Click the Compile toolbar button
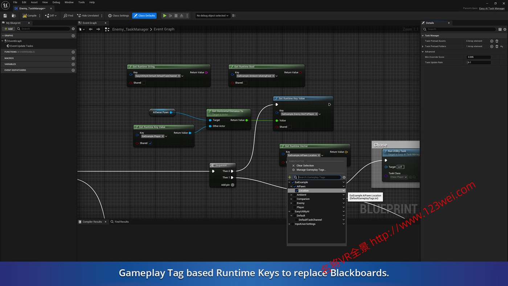Image resolution: width=508 pixels, height=286 pixels. [x=30, y=16]
